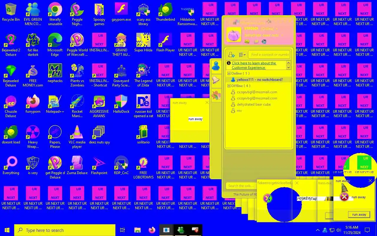Select Bejeweled 2 Deluxe shortcut
377x236 pixels.
point(11,45)
